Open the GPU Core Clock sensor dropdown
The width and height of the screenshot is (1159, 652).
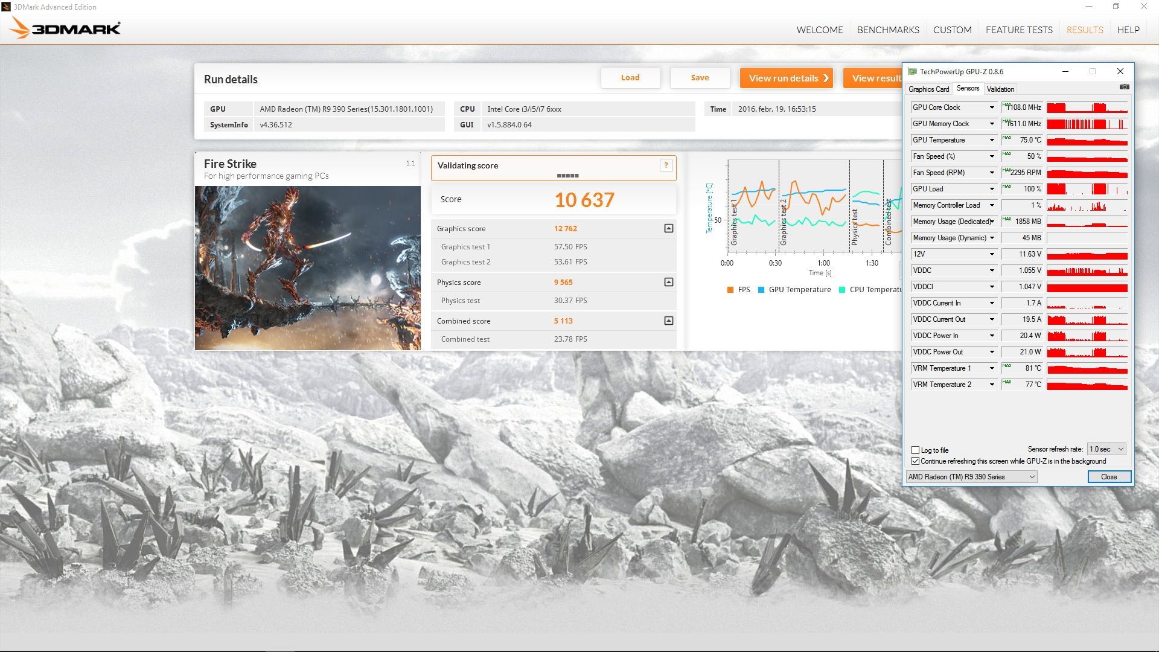pos(991,107)
